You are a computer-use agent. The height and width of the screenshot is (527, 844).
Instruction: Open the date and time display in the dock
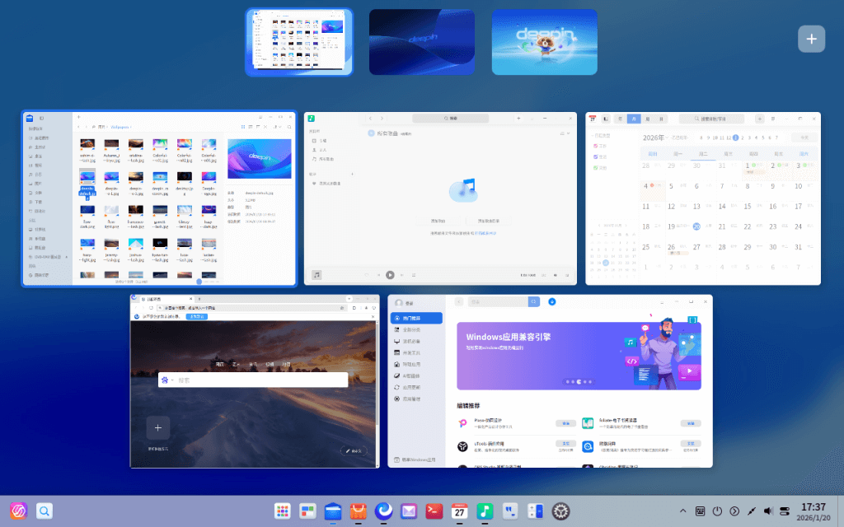[814, 511]
